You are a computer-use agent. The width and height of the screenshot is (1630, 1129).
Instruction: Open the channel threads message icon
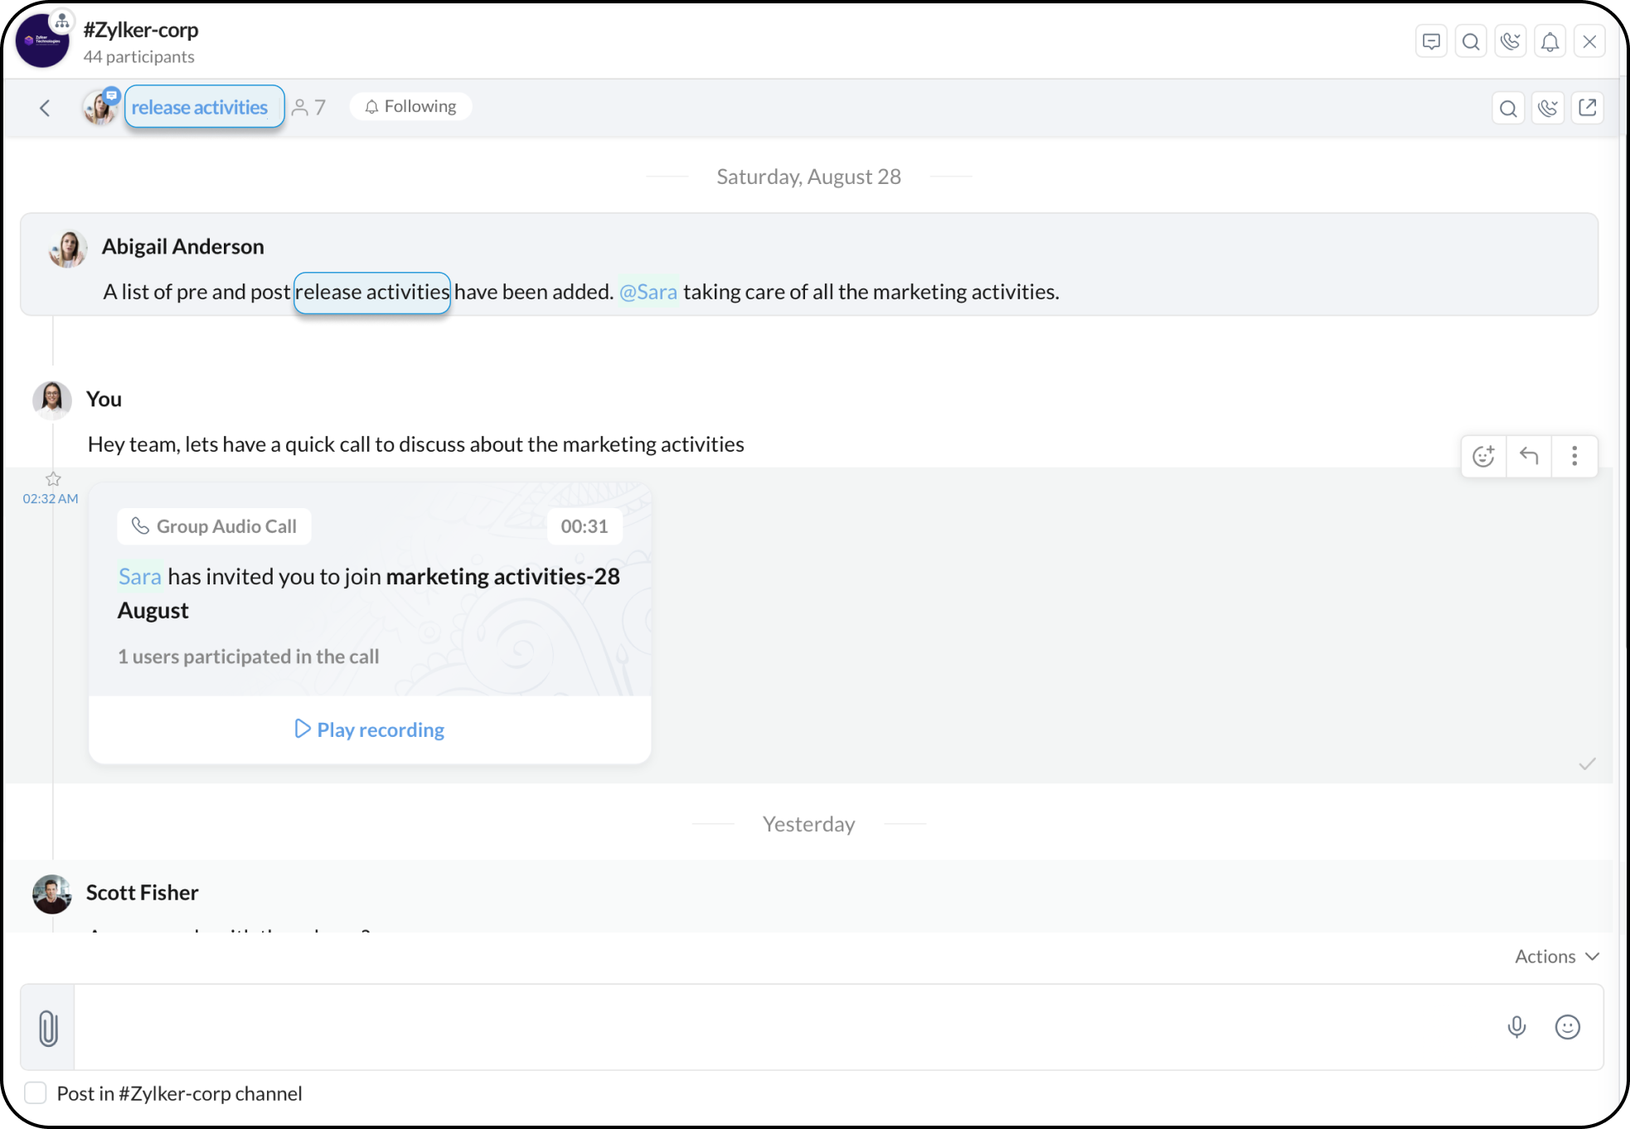pyautogui.click(x=1431, y=41)
